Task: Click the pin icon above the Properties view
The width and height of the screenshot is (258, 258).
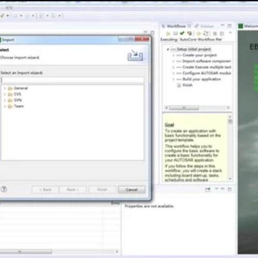Action: click(208, 189)
